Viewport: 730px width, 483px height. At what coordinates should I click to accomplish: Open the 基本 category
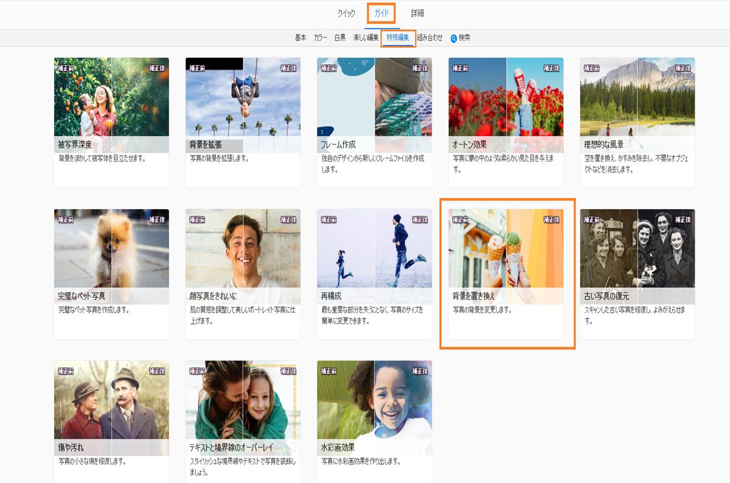tap(301, 38)
